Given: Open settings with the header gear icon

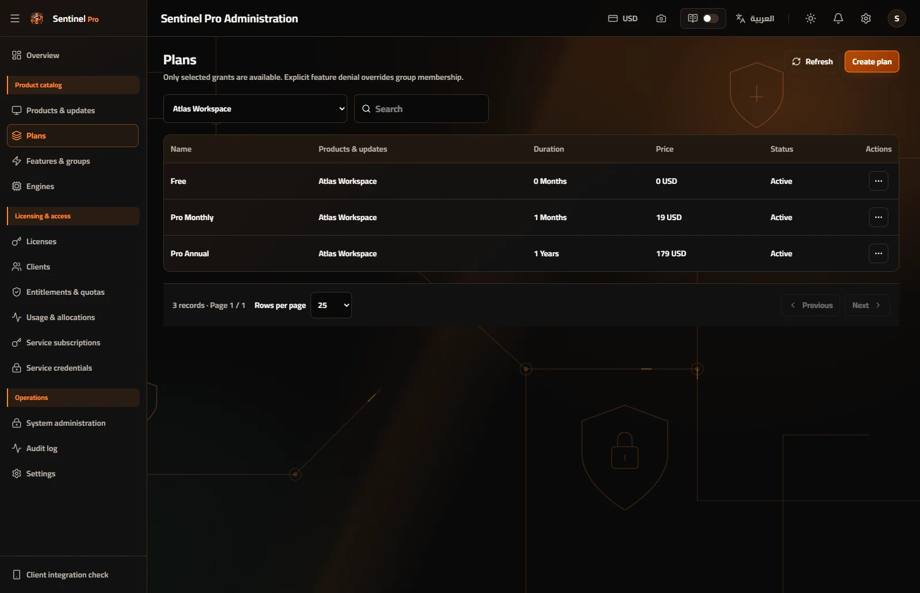Looking at the screenshot, I should (866, 18).
